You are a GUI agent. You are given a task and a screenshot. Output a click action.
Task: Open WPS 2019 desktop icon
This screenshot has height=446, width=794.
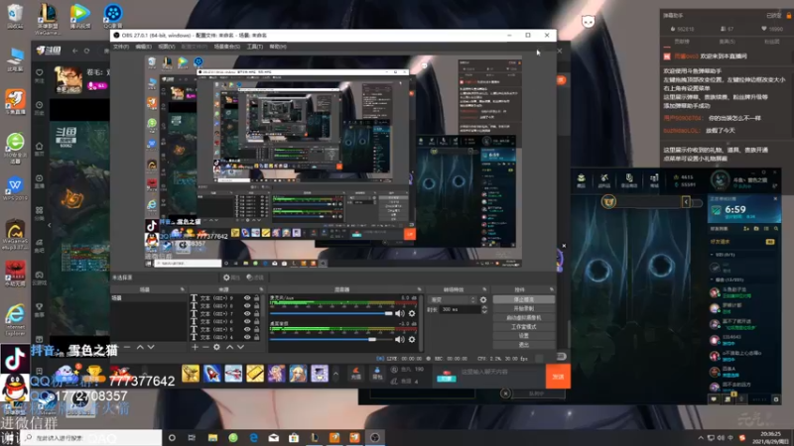click(15, 188)
